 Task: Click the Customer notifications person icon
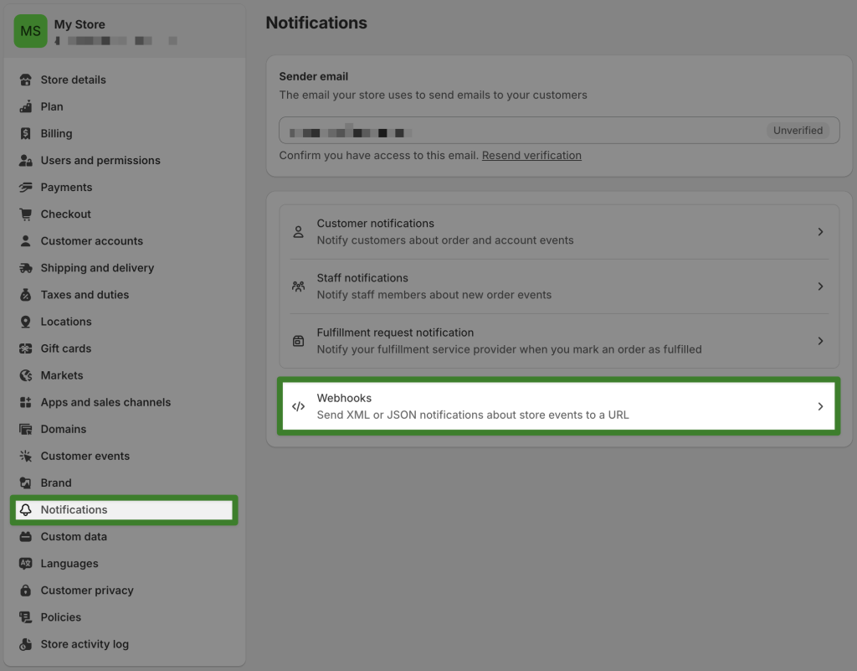299,230
